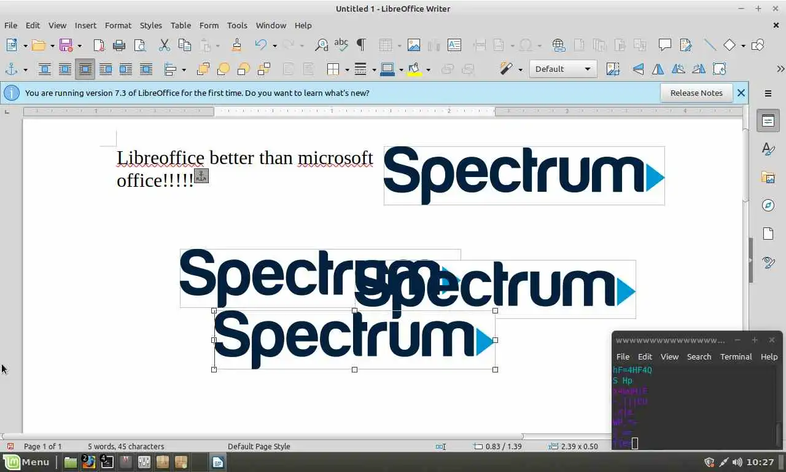This screenshot has height=472, width=786.
Task: Create a new document with the New icon
Action: [12, 45]
